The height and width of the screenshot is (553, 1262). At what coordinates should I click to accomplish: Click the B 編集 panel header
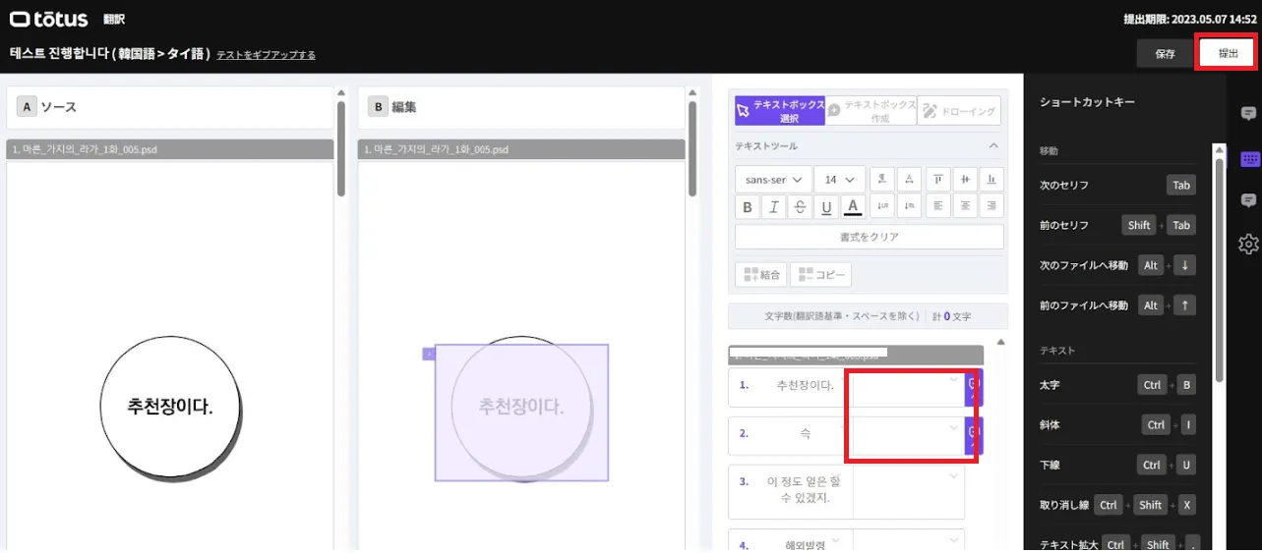[521, 107]
